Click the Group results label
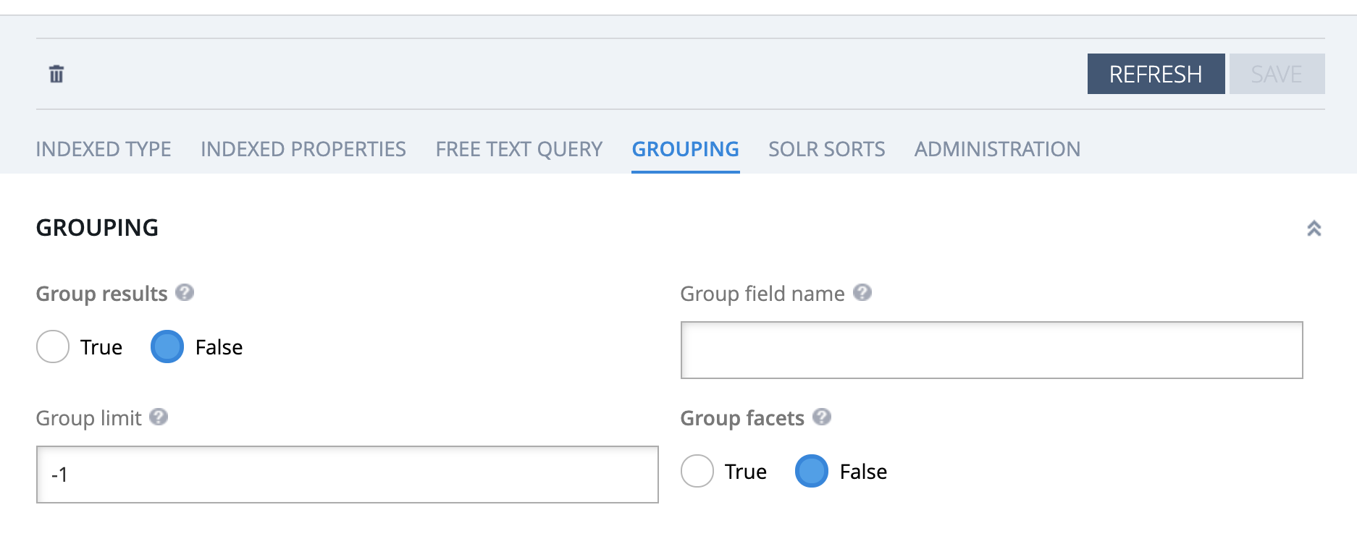This screenshot has height=557, width=1357. click(101, 294)
